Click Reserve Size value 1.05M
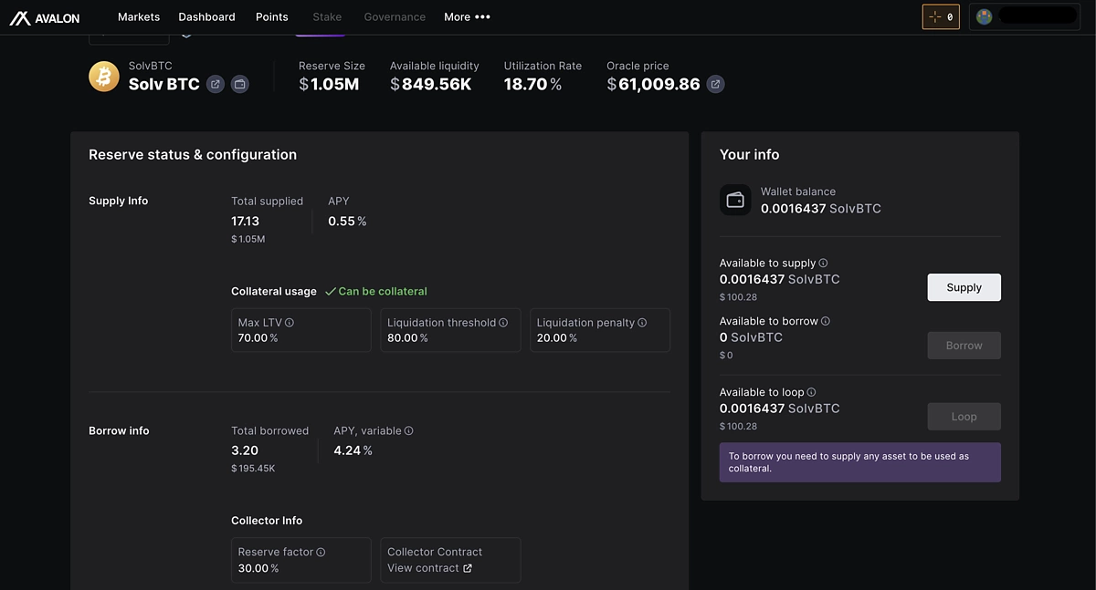This screenshot has height=590, width=1096. [x=329, y=85]
